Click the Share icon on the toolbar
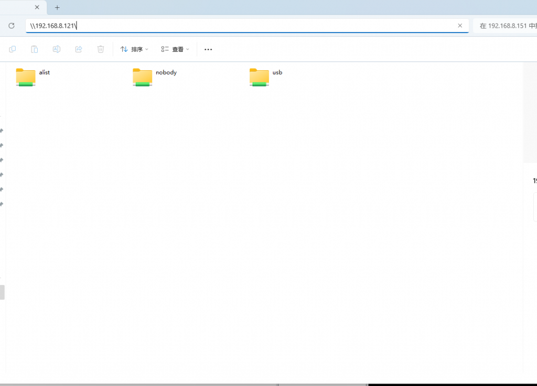The height and width of the screenshot is (386, 537). coord(79,49)
